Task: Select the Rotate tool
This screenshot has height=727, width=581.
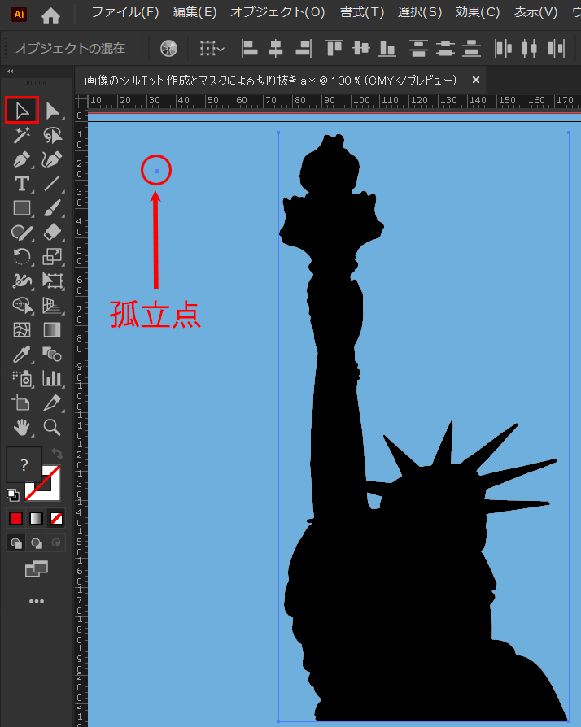Action: point(21,256)
